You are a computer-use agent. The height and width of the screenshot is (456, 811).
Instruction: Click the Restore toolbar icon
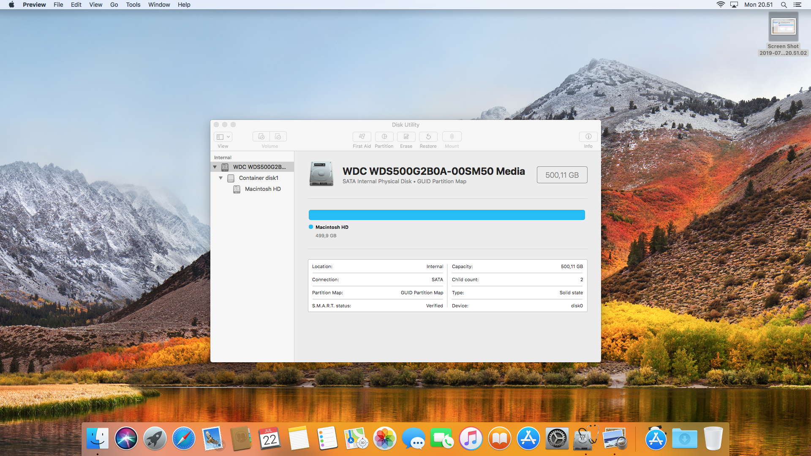(428, 136)
